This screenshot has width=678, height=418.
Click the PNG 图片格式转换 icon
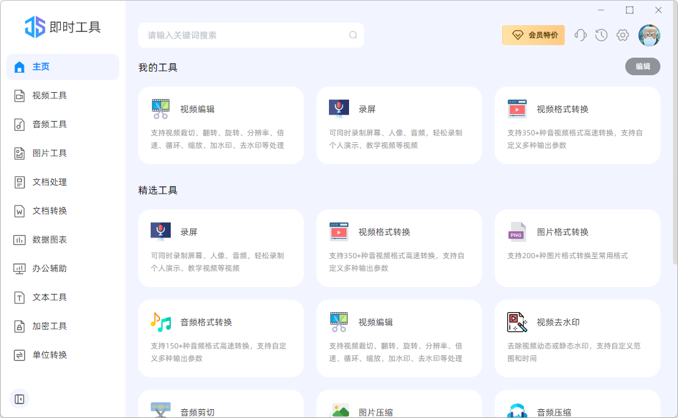click(517, 232)
